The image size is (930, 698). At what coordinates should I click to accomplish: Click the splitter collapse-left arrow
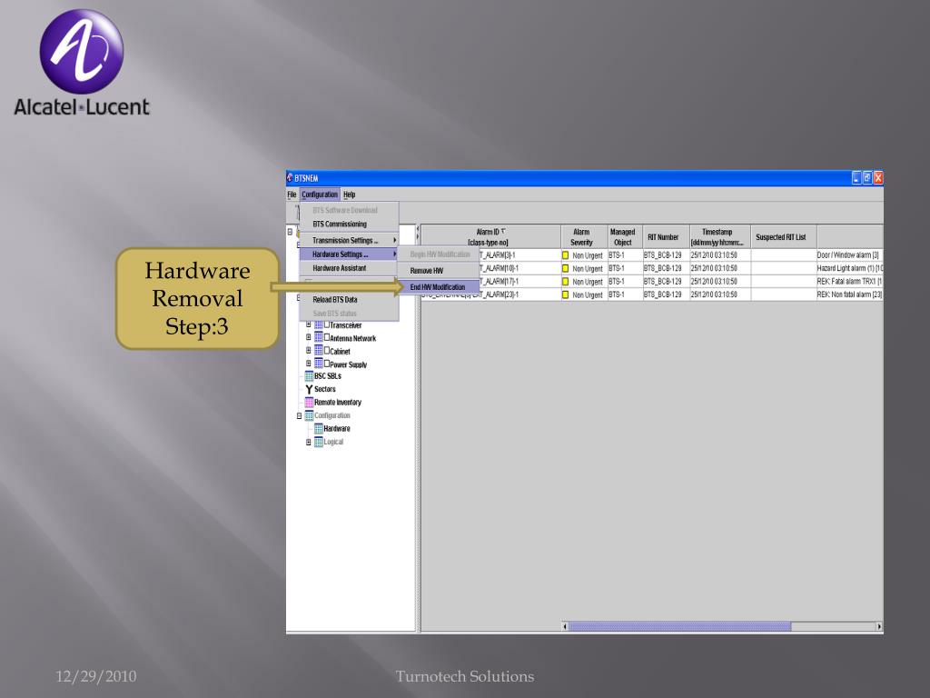(418, 228)
